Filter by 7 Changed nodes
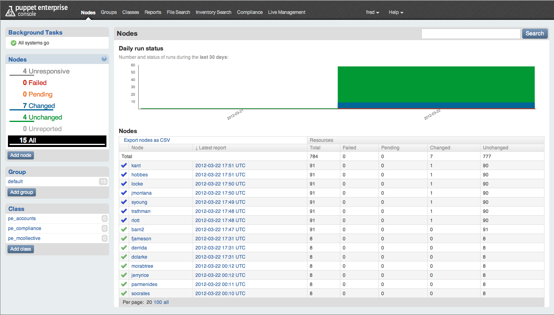554x315 pixels. click(39, 106)
